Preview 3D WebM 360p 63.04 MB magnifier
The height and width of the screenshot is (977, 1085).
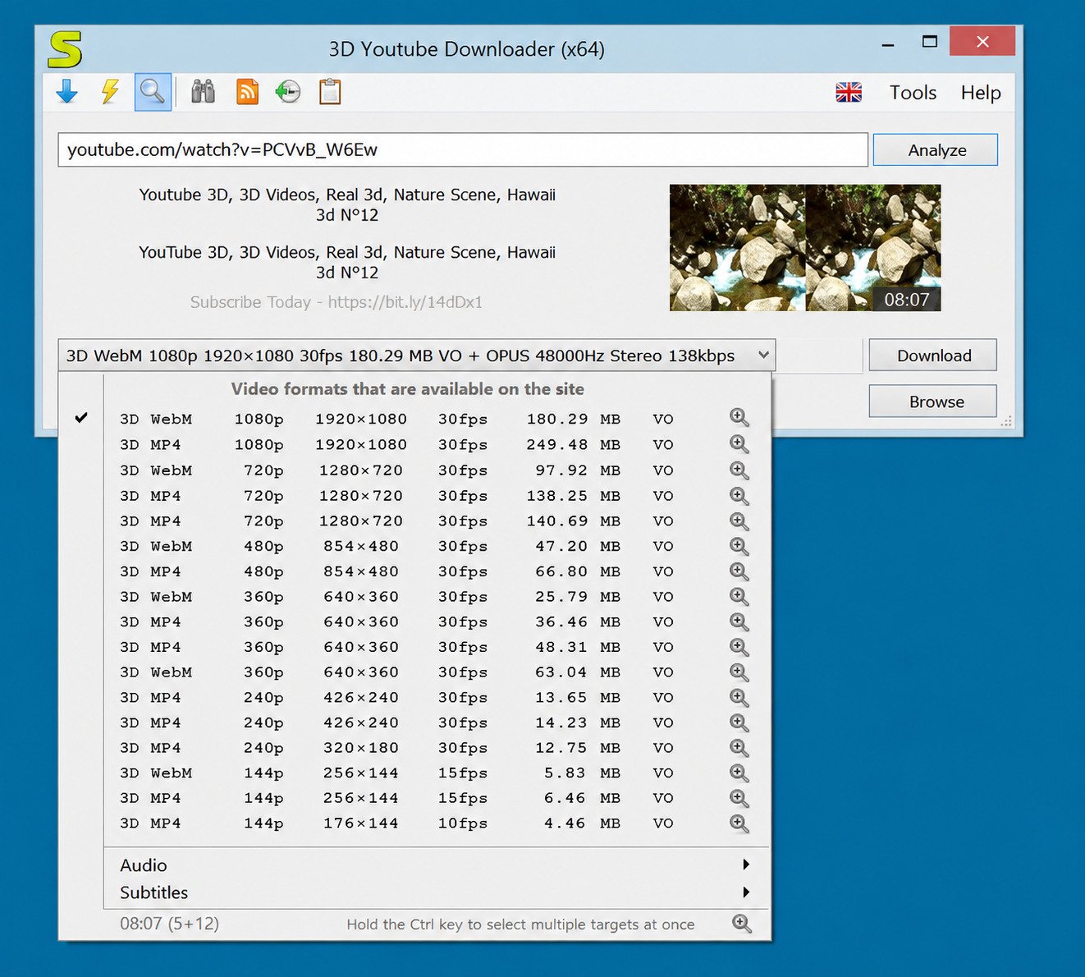739,672
